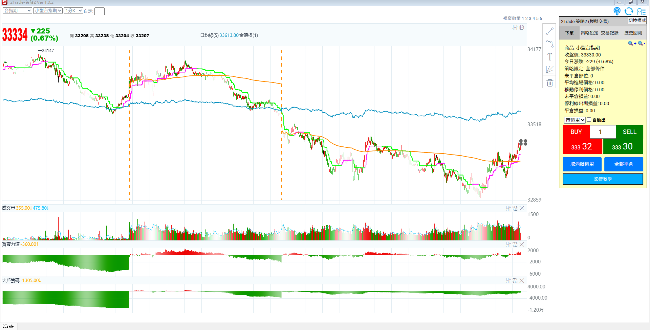Viewport: 650px width, 330px height.
Task: Open settings for the 成交量 volume panel
Action: click(508, 208)
